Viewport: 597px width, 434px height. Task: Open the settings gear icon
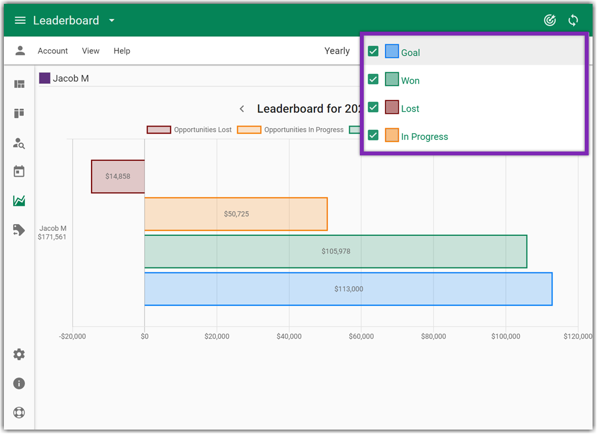pyautogui.click(x=19, y=355)
